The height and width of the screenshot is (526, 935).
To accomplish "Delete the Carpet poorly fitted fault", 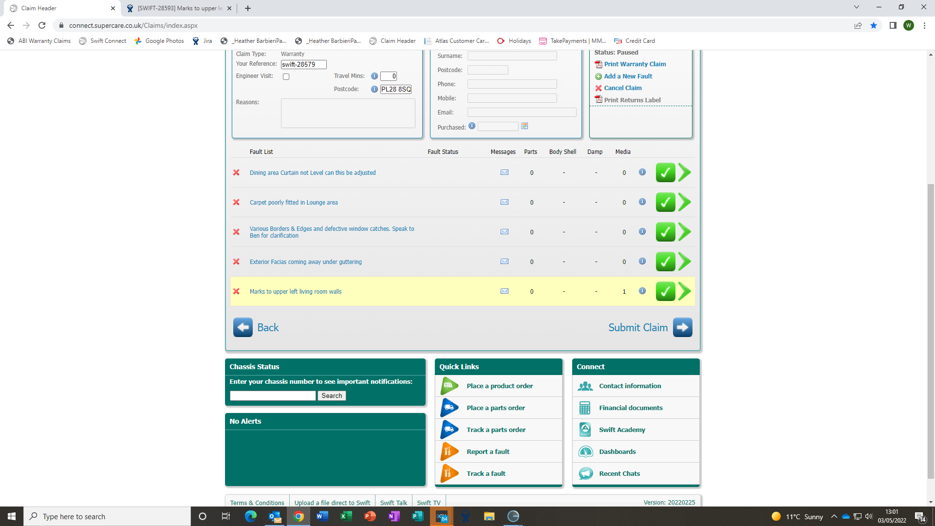I will (236, 202).
